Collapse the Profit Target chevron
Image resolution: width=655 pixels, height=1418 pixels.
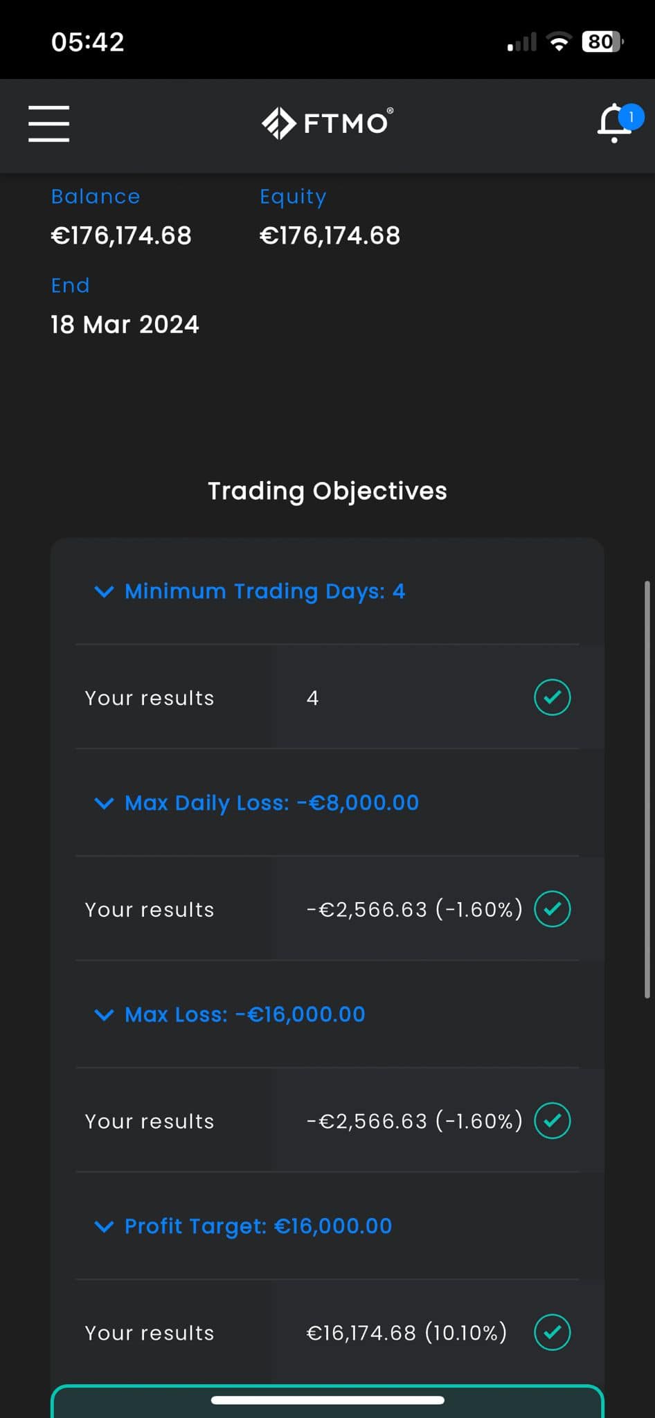(x=104, y=1226)
